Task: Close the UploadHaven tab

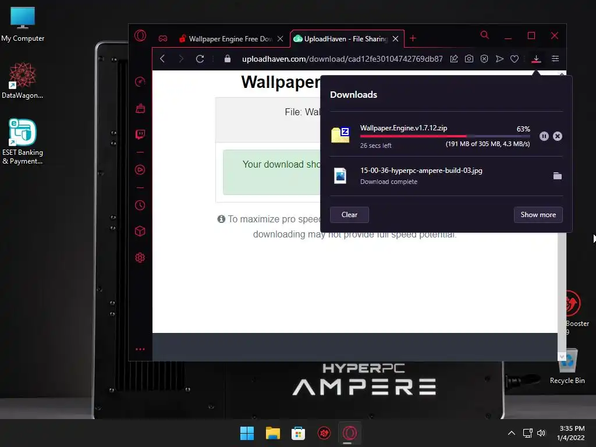Action: click(x=395, y=39)
